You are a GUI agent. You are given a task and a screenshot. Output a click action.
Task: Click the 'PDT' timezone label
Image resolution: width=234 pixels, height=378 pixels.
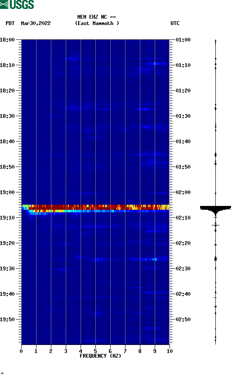10,23
